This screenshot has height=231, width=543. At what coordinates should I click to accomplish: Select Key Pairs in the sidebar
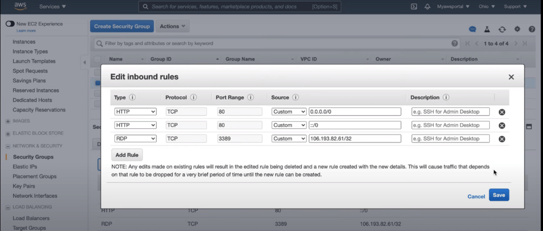(23, 186)
